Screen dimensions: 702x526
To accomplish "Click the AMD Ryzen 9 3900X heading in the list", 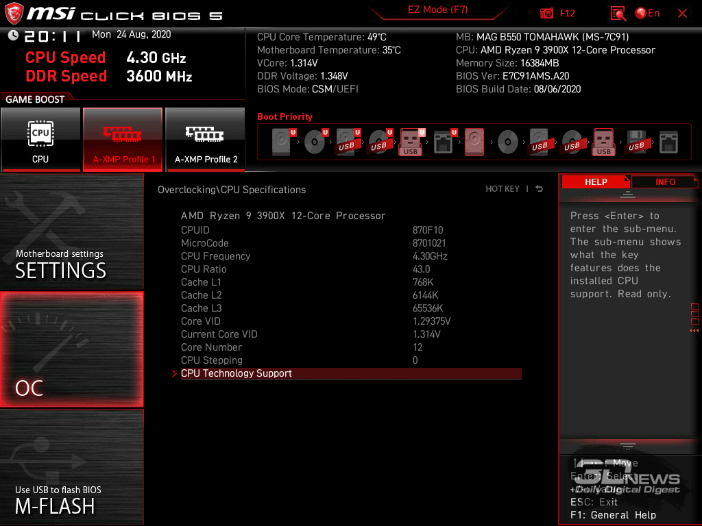I will [283, 216].
